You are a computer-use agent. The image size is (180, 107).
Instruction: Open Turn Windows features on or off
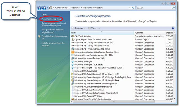(54, 37)
